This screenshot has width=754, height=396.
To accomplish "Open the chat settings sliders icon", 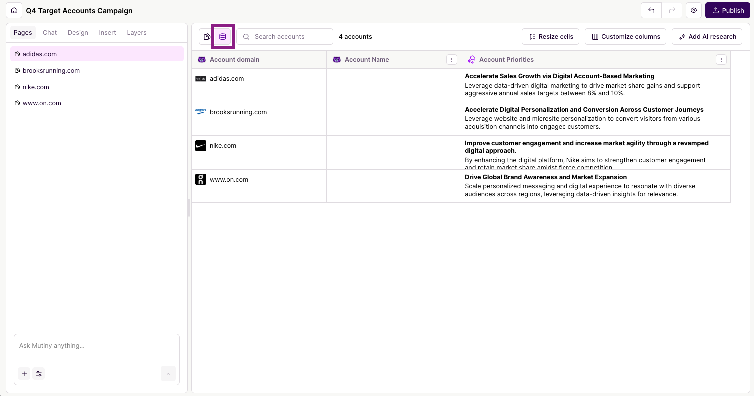I will tap(38, 373).
